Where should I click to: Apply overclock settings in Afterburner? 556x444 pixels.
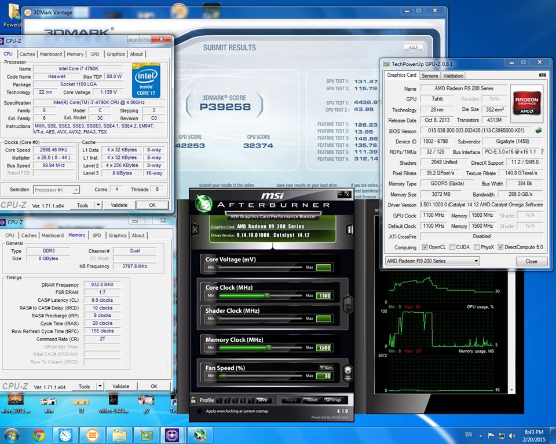[291, 399]
